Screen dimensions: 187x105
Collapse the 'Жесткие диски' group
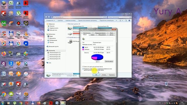click(67, 24)
